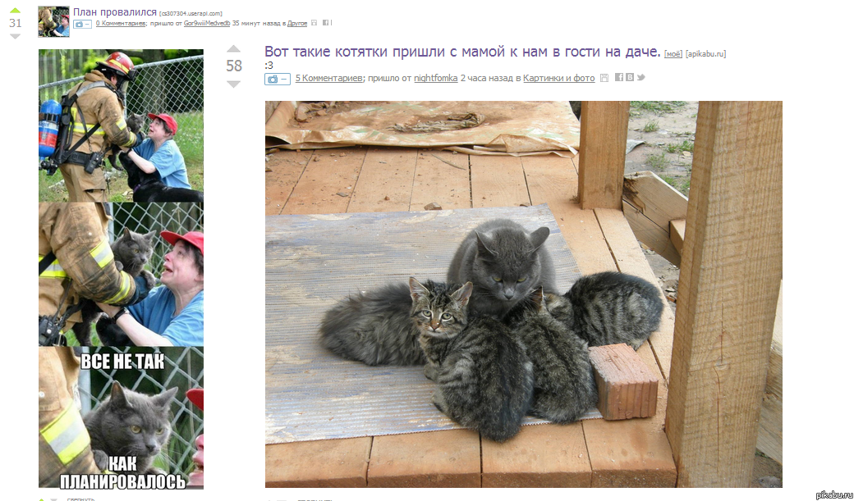Viewport: 854px width, 501px height.
Task: Save the 'План провалился' post via floppy icon
Action: [315, 23]
